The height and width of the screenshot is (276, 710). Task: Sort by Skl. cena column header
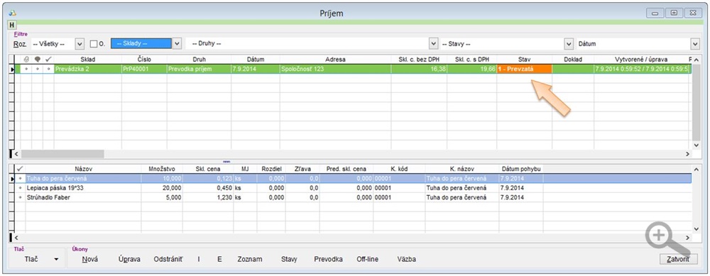click(x=208, y=169)
